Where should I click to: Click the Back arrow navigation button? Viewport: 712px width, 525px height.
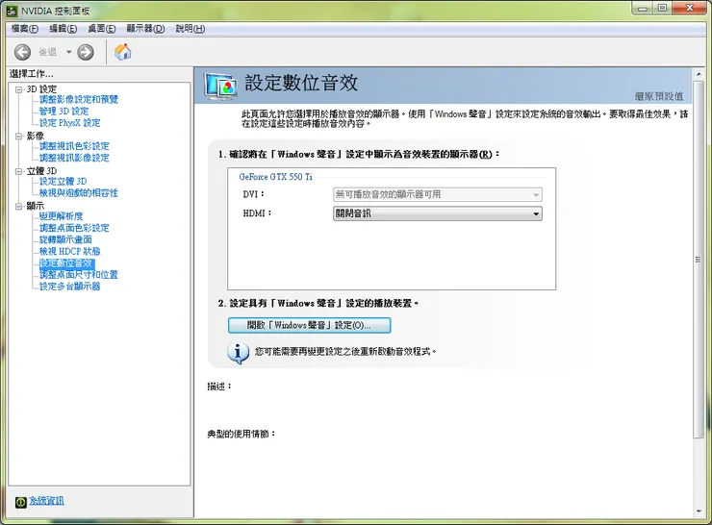pos(22,52)
